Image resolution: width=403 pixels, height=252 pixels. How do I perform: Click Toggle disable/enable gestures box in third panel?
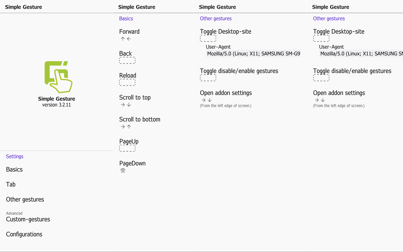[208, 78]
